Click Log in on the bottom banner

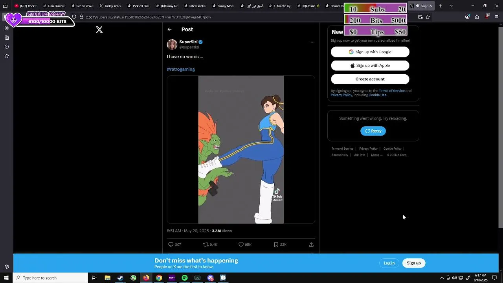pos(389,263)
